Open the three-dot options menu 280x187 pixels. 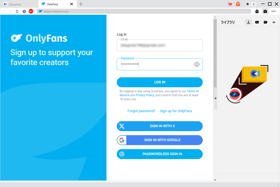pos(273,11)
